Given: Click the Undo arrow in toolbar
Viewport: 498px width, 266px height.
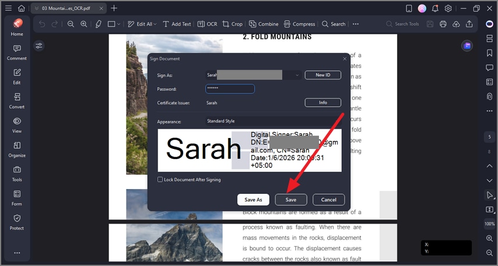Looking at the screenshot, I should [42, 24].
